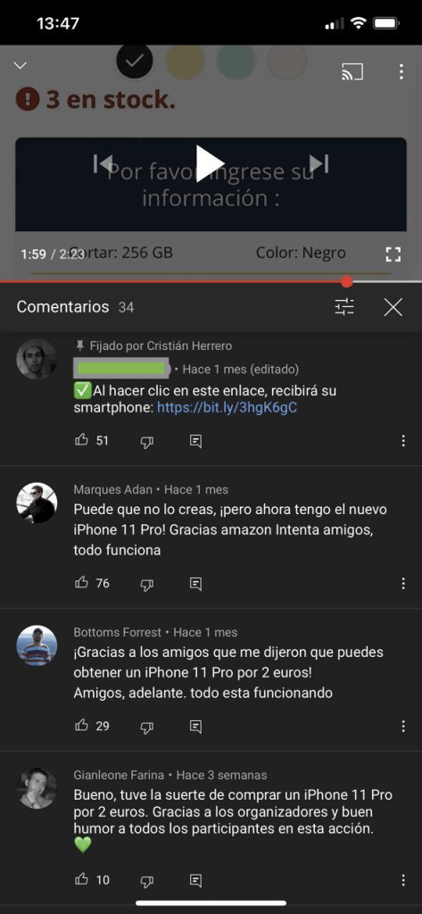The image size is (422, 914).
Task: Open Marques Adan channel name
Action: click(x=113, y=490)
